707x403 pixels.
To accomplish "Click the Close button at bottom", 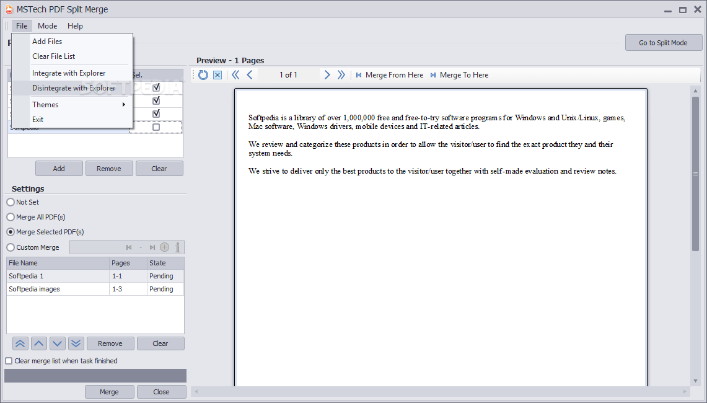I will 162,392.
